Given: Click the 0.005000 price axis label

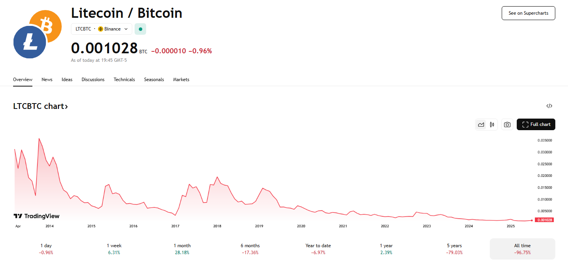Looking at the screenshot, I should coord(544,211).
